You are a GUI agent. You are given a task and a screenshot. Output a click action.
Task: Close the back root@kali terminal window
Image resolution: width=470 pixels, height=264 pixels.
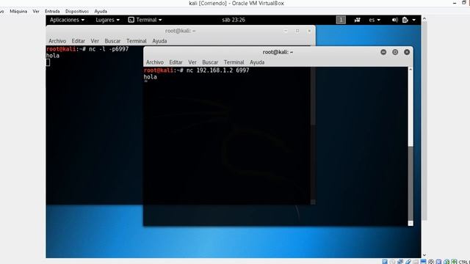309,31
